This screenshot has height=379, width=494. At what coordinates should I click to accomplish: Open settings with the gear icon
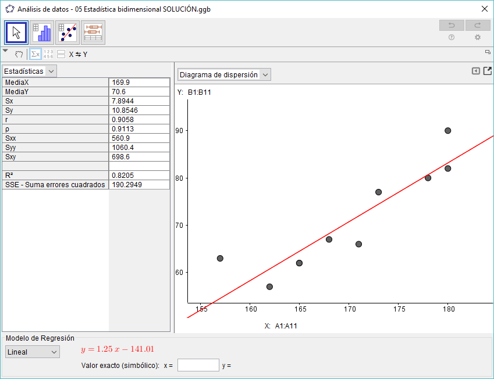point(478,37)
